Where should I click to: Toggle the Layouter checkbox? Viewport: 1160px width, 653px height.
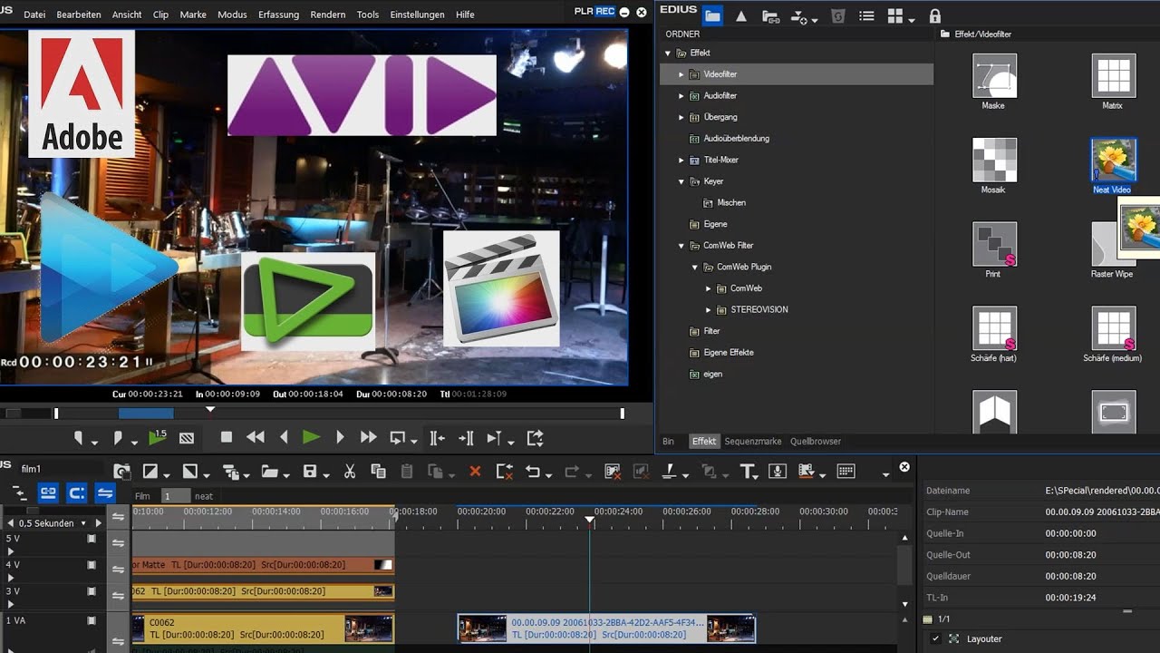pyautogui.click(x=935, y=638)
